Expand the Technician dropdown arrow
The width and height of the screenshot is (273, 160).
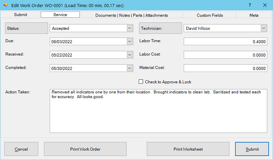[264, 28]
